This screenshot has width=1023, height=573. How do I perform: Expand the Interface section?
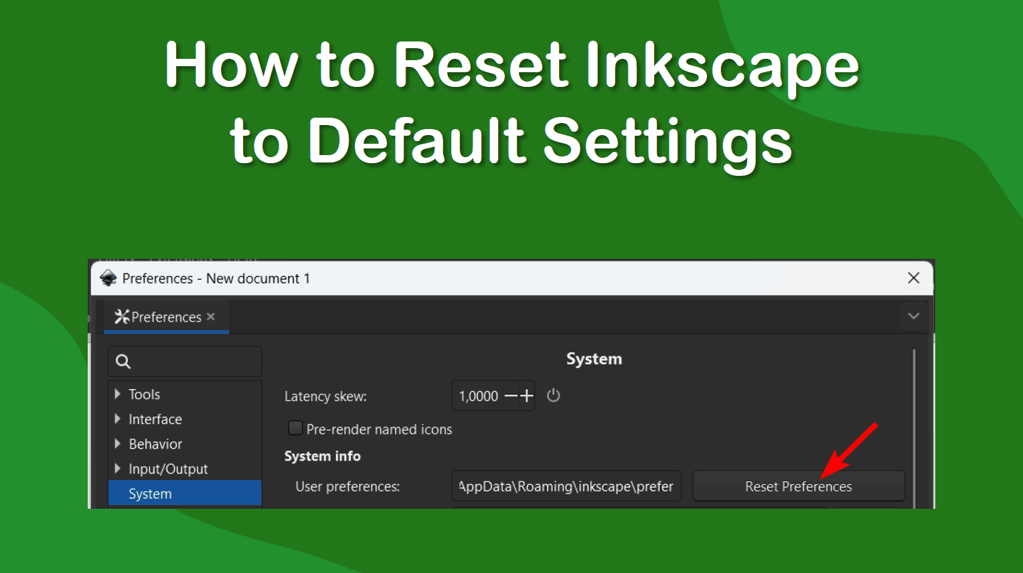tap(117, 419)
